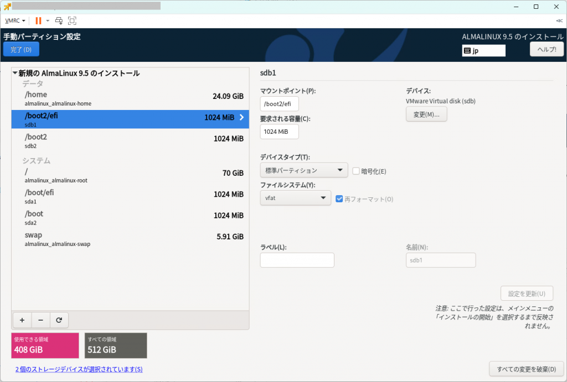567x382 pixels.
Task: Send Ctrl+Alt+Del to the VM
Action: tap(59, 20)
